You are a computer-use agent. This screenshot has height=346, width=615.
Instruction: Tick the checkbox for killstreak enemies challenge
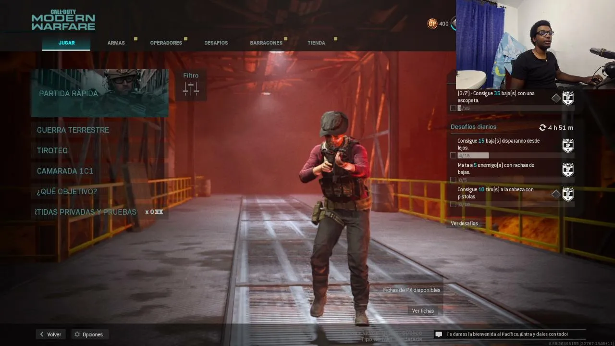click(453, 180)
